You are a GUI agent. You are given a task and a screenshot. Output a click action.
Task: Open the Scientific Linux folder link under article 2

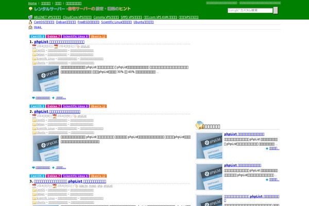(45, 129)
